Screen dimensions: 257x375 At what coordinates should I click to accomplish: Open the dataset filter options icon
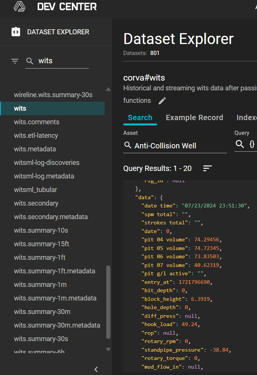coord(15,61)
